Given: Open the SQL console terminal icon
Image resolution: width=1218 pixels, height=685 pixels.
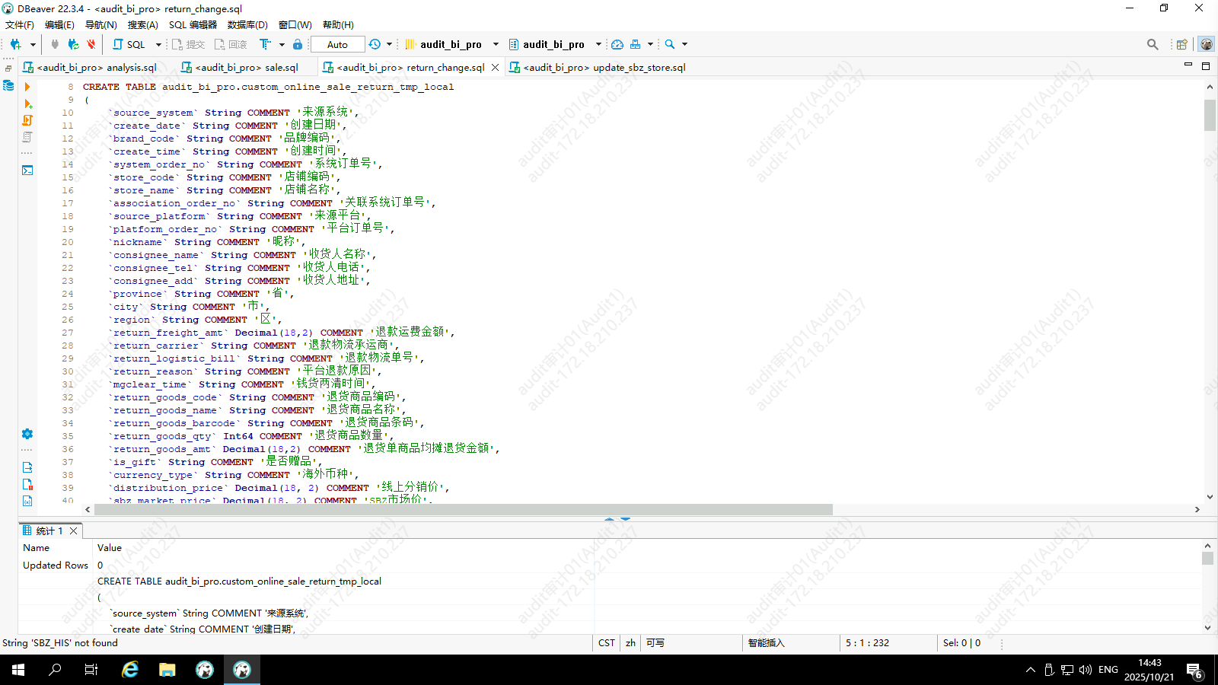Looking at the screenshot, I should coord(27,170).
